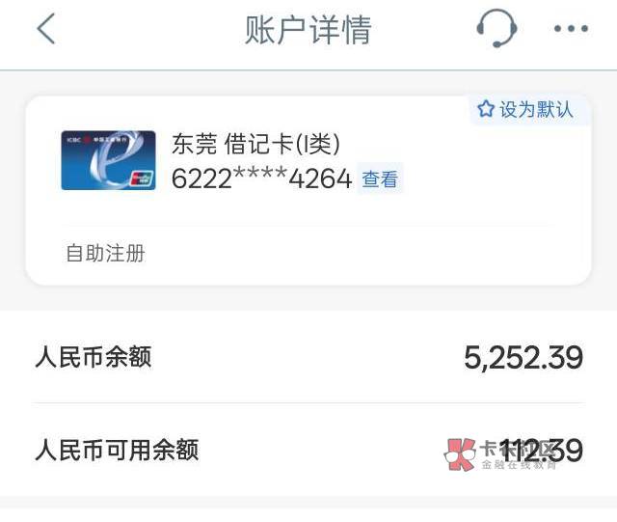Screen dimensions: 617x522
Task: Tap the 东莞 借记卡(I类) card name
Action: (255, 144)
